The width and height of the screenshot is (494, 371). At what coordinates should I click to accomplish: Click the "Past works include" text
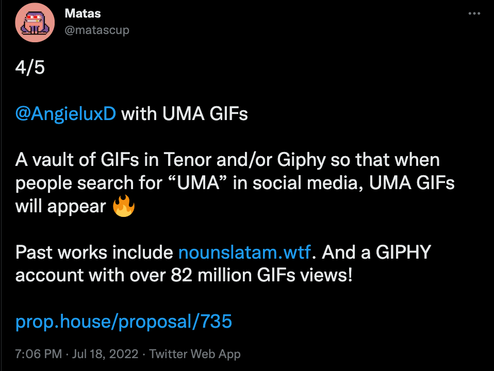[94, 252]
